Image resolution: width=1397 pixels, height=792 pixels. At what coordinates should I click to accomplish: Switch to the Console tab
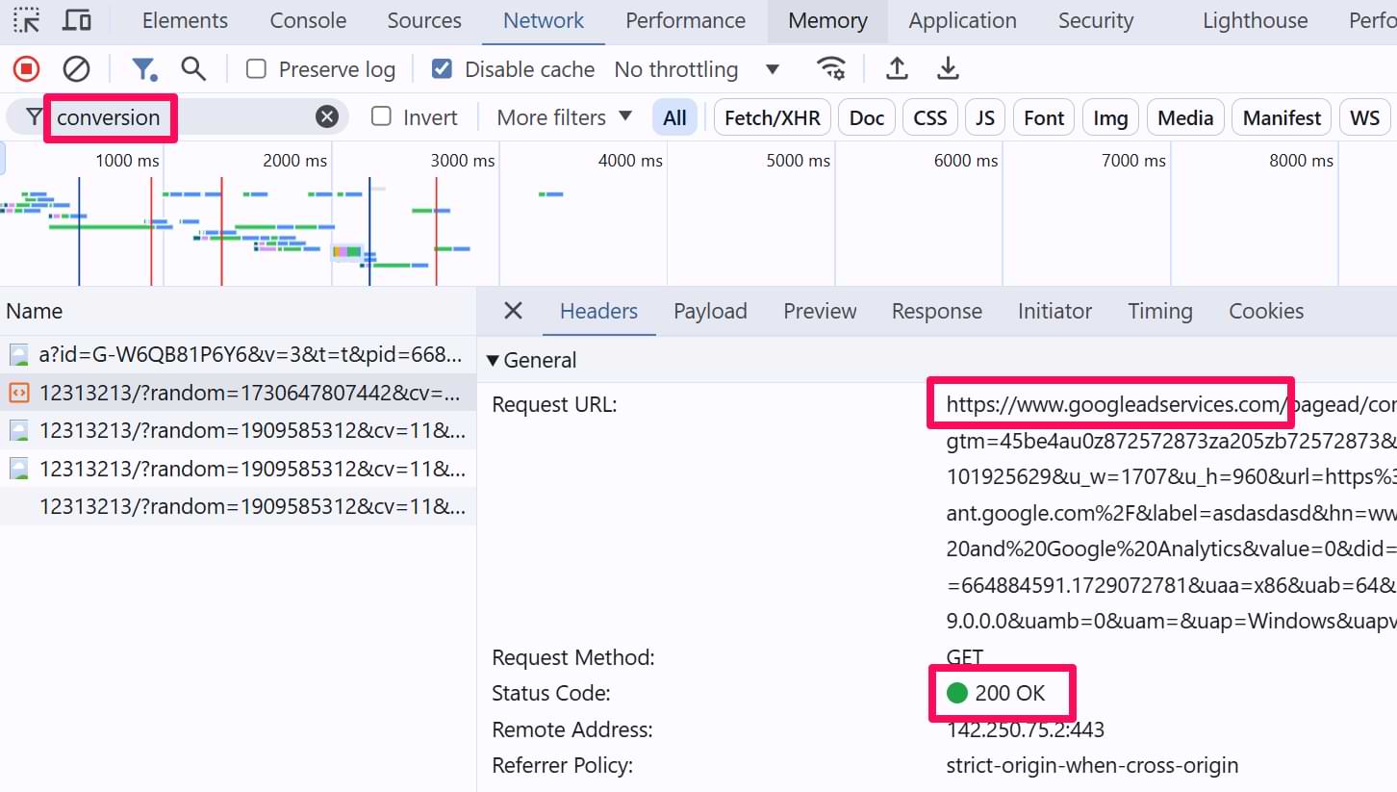coord(308,20)
